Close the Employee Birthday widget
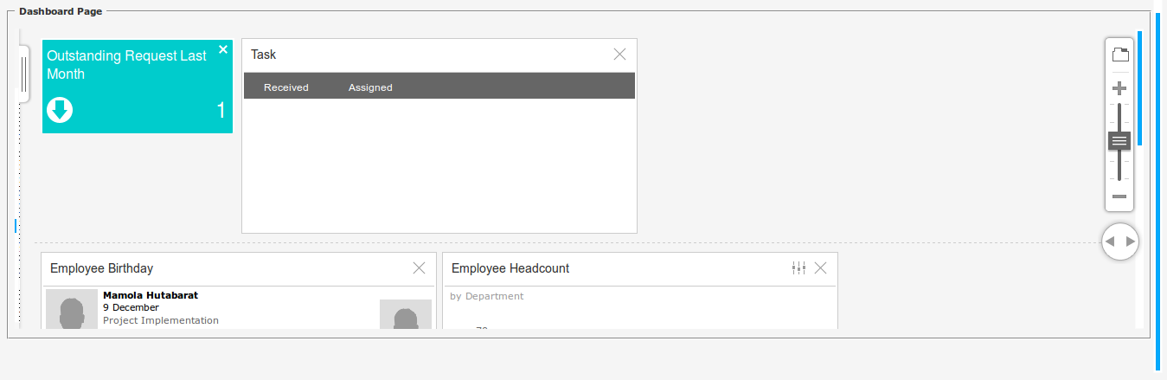Viewport: 1167px width, 380px height. tap(420, 268)
